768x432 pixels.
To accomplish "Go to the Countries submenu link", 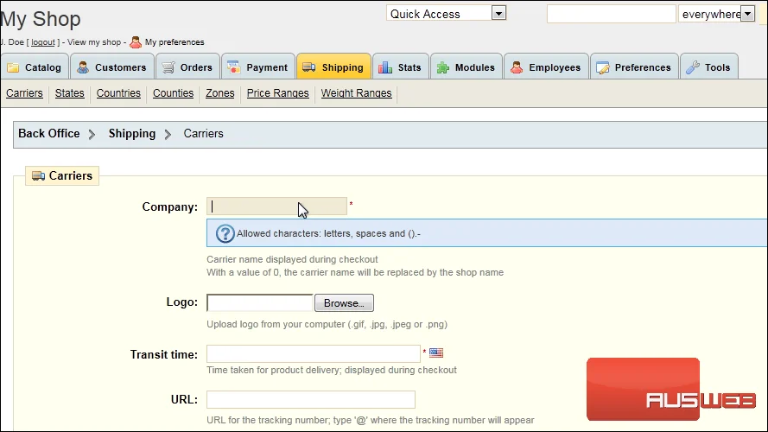I will 118,93.
